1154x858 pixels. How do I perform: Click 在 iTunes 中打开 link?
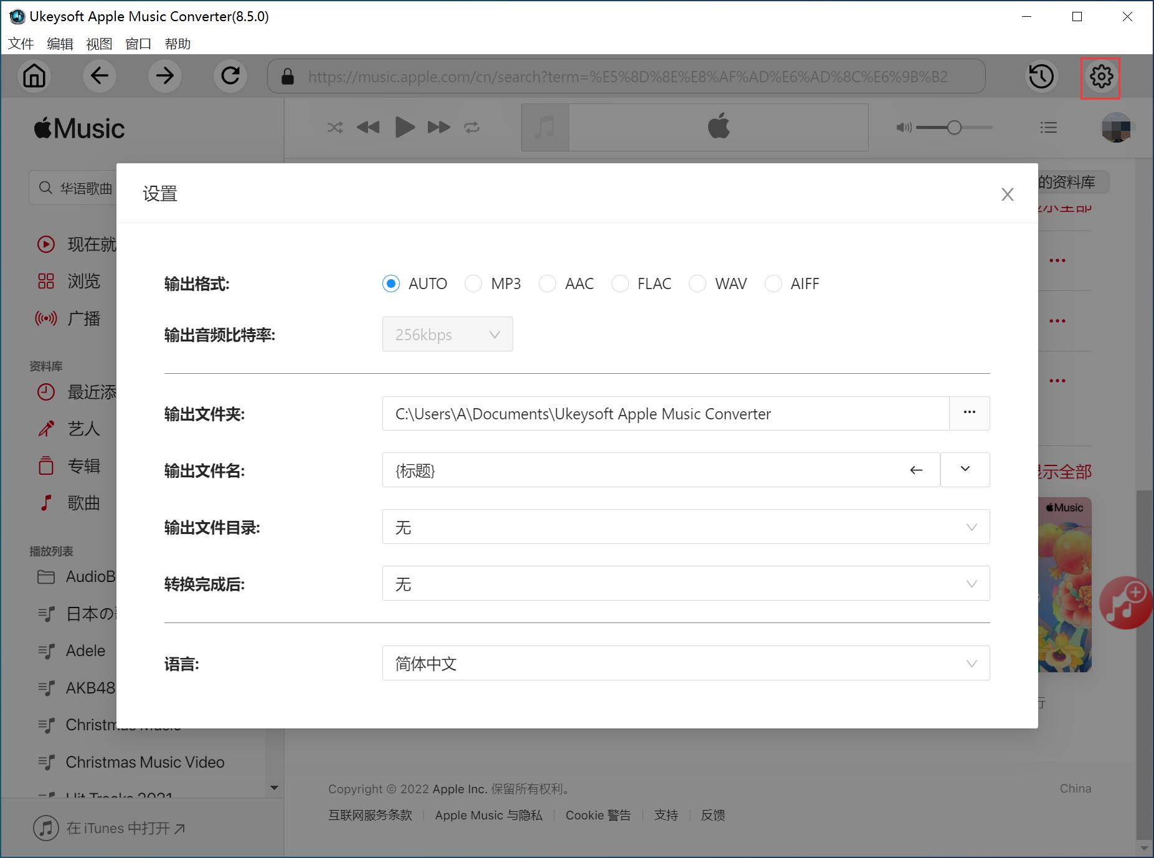tap(110, 828)
